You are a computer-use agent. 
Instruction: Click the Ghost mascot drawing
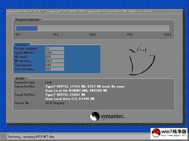[x=141, y=61]
